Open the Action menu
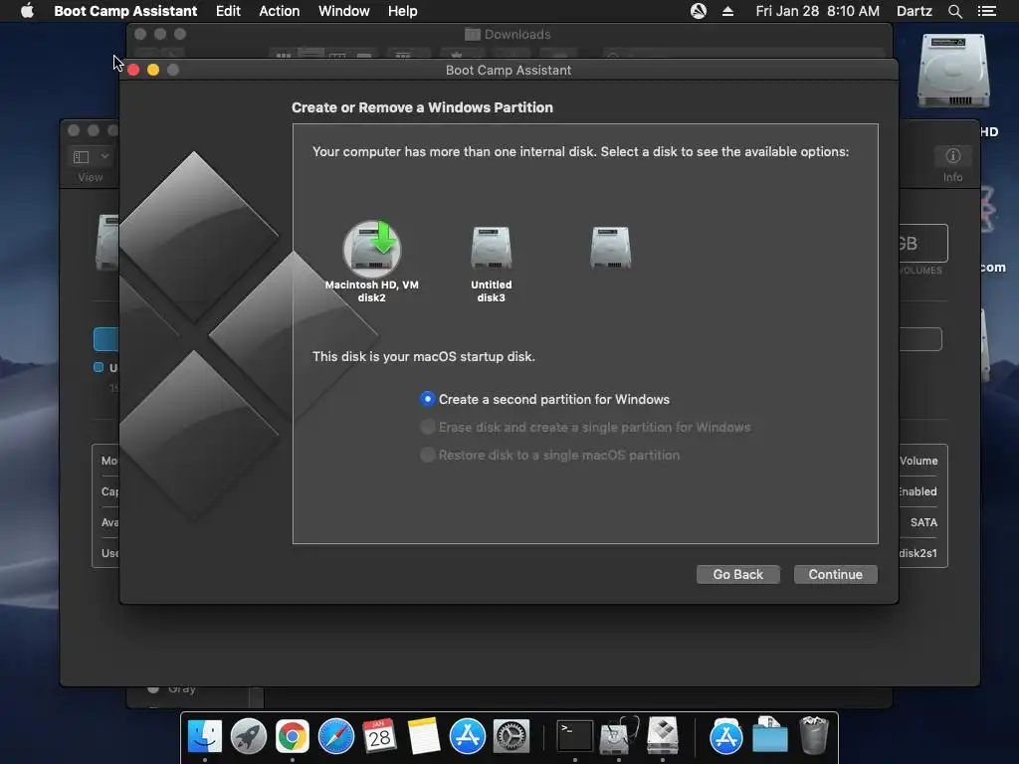Viewport: 1019px width, 764px height. (x=280, y=11)
